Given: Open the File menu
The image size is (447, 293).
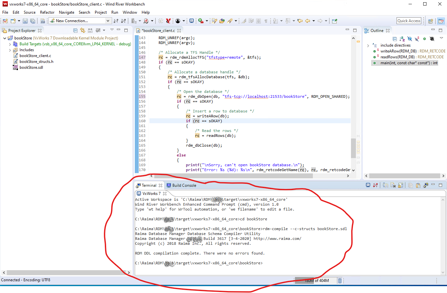Looking at the screenshot, I should [x=5, y=12].
